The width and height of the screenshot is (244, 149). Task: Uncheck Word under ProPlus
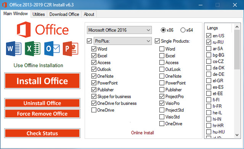94,49
